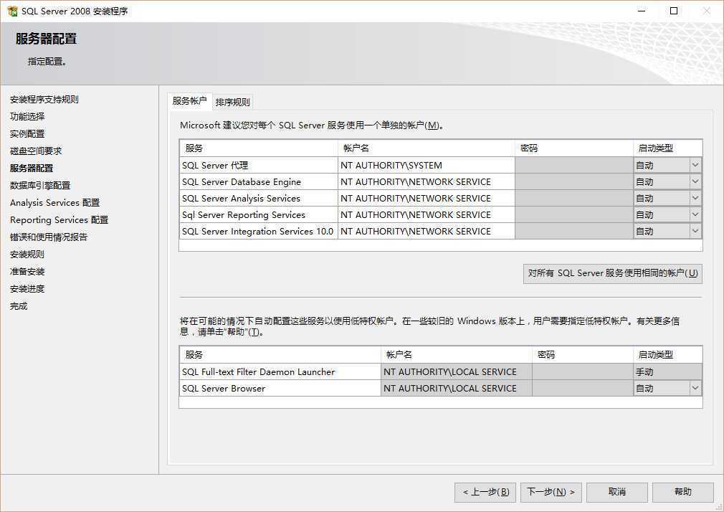Click 密码 column header in upper table

coord(574,148)
